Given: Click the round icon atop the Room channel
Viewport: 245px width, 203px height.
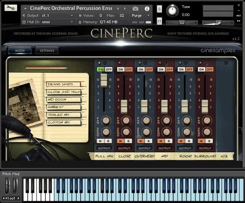Looking at the screenshot, I should point(186,63).
